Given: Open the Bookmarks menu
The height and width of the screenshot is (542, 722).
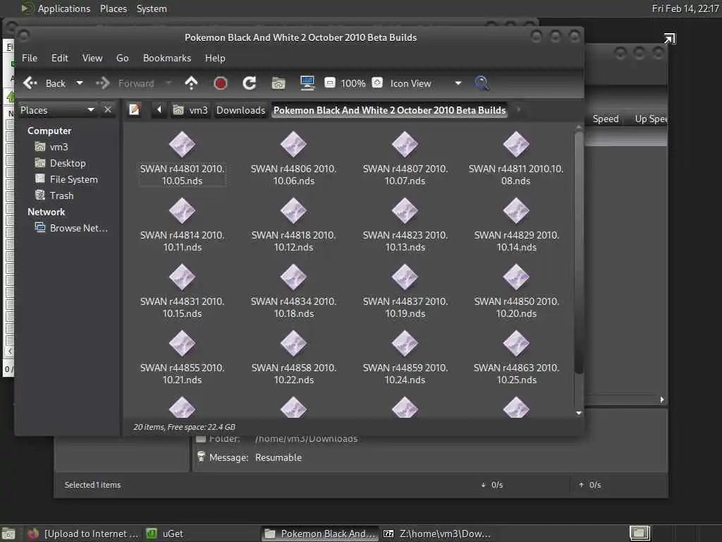Looking at the screenshot, I should 166,58.
